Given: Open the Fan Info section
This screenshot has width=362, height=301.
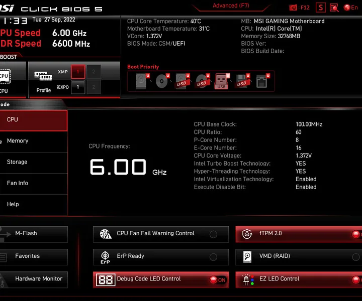Looking at the screenshot, I should (34, 183).
